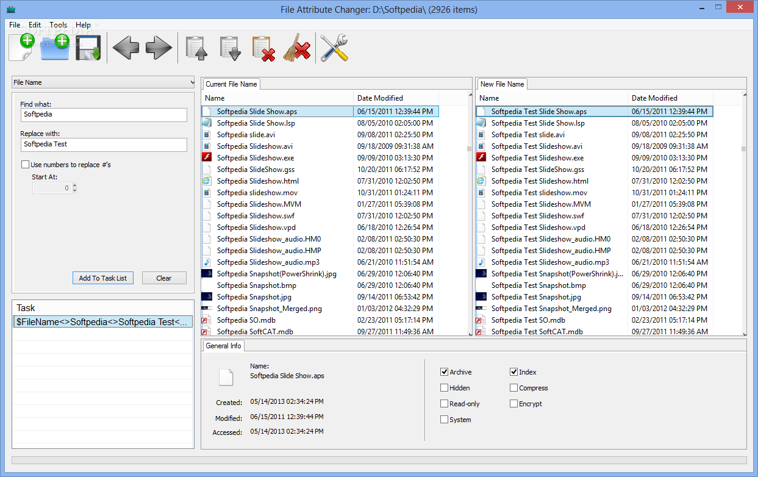Check the Read-only attribute

[444, 404]
